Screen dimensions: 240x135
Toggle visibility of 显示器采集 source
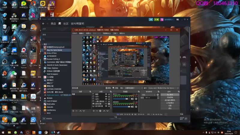click(106, 106)
